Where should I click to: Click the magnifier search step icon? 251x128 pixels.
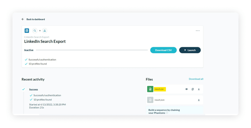tap(35, 30)
